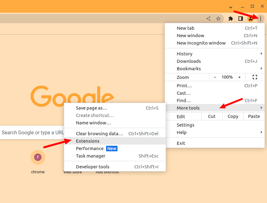Image resolution: width=267 pixels, height=203 pixels.
Task: Bookmark this page with the star icon
Action: click(x=218, y=19)
